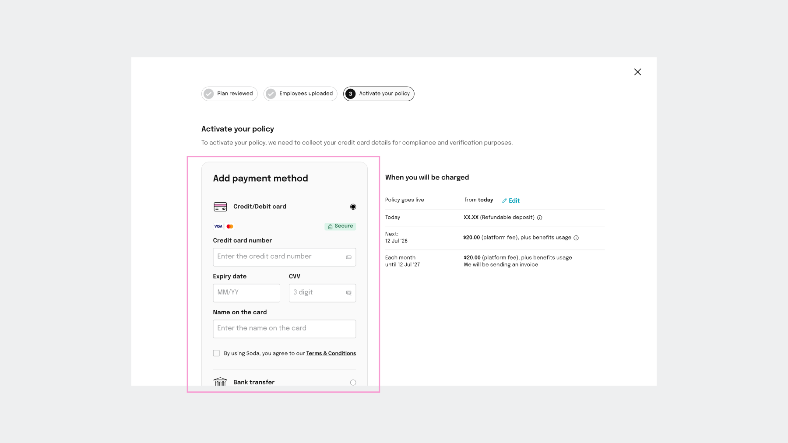Click the card icon inside the card number field
The image size is (788, 443).
[348, 257]
